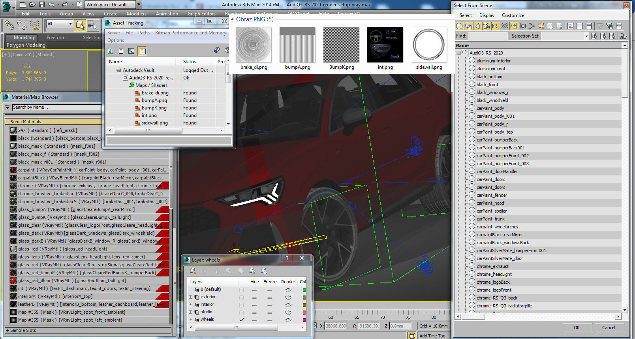Toggle Freeze for the interior layer
This screenshot has height=339, width=635.
pos(270,305)
